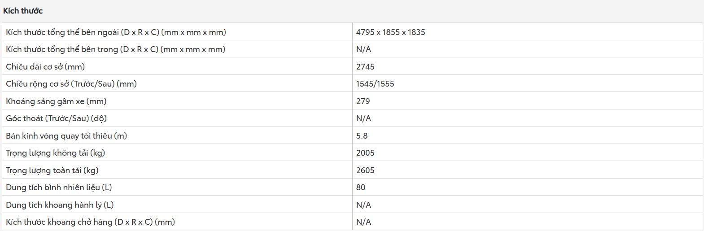
Task: Click the Chiều rộng cơ sở (Trước/Sau) row label
Action: click(71, 84)
